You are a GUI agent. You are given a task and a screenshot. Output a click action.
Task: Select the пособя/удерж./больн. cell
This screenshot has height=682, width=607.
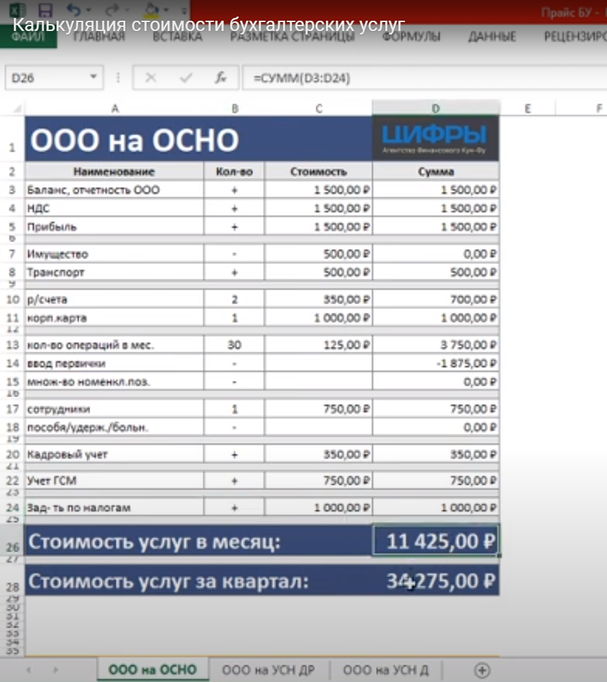pyautogui.click(x=114, y=427)
